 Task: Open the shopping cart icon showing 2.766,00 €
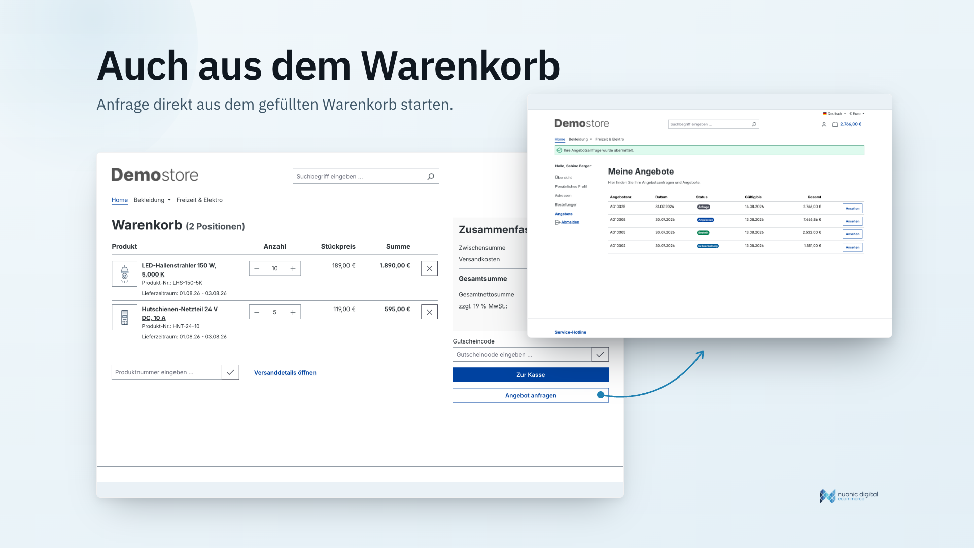(x=835, y=124)
